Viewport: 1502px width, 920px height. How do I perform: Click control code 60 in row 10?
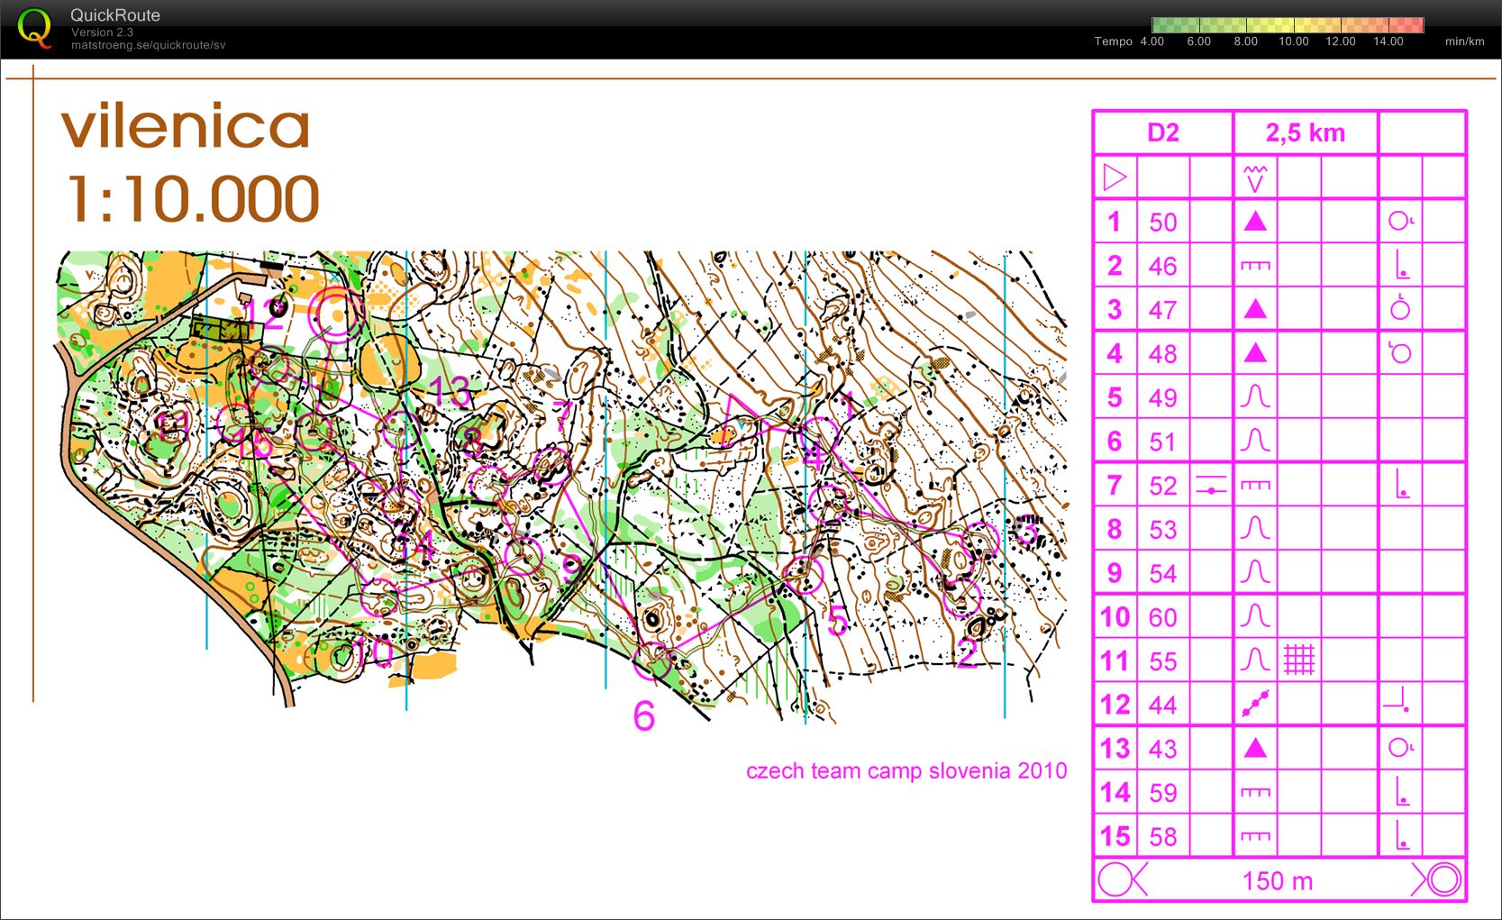click(1163, 617)
